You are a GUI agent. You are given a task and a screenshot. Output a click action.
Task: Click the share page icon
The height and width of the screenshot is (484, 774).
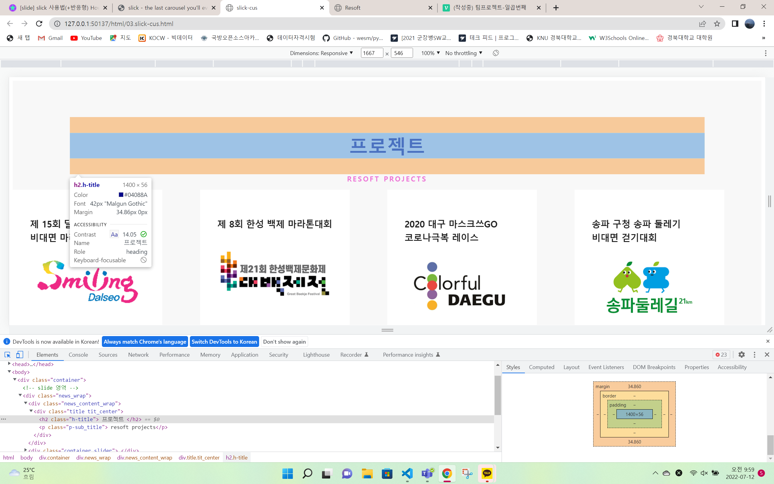tap(702, 24)
